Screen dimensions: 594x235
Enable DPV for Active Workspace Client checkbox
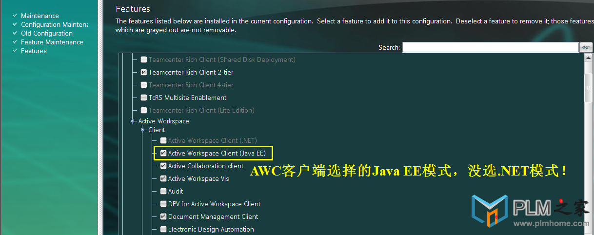(x=163, y=204)
